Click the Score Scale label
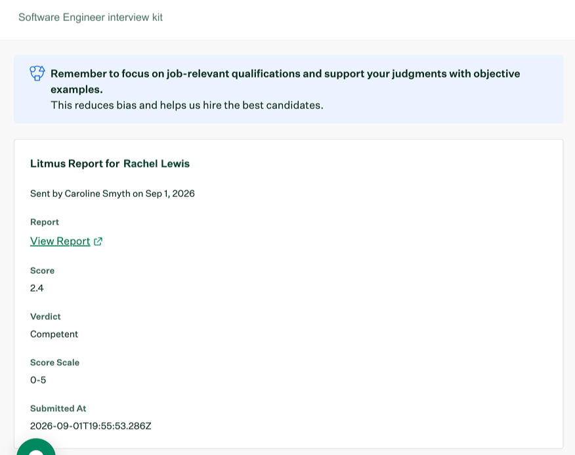Image resolution: width=575 pixels, height=455 pixels. point(54,362)
